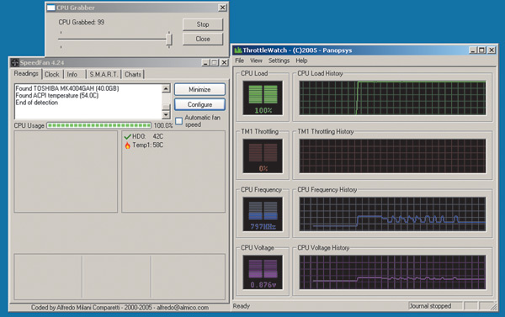Viewport: 505px width, 317px height.
Task: Click the HD0: 42C reading
Action: [x=148, y=136]
